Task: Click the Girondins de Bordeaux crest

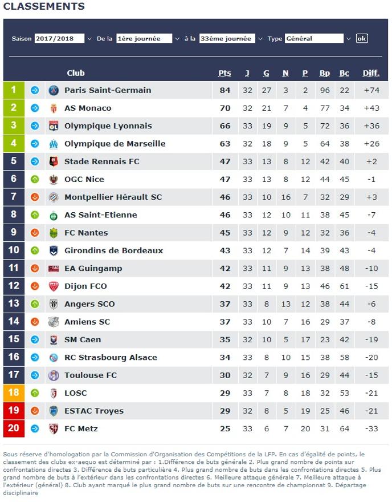Action: [x=54, y=250]
